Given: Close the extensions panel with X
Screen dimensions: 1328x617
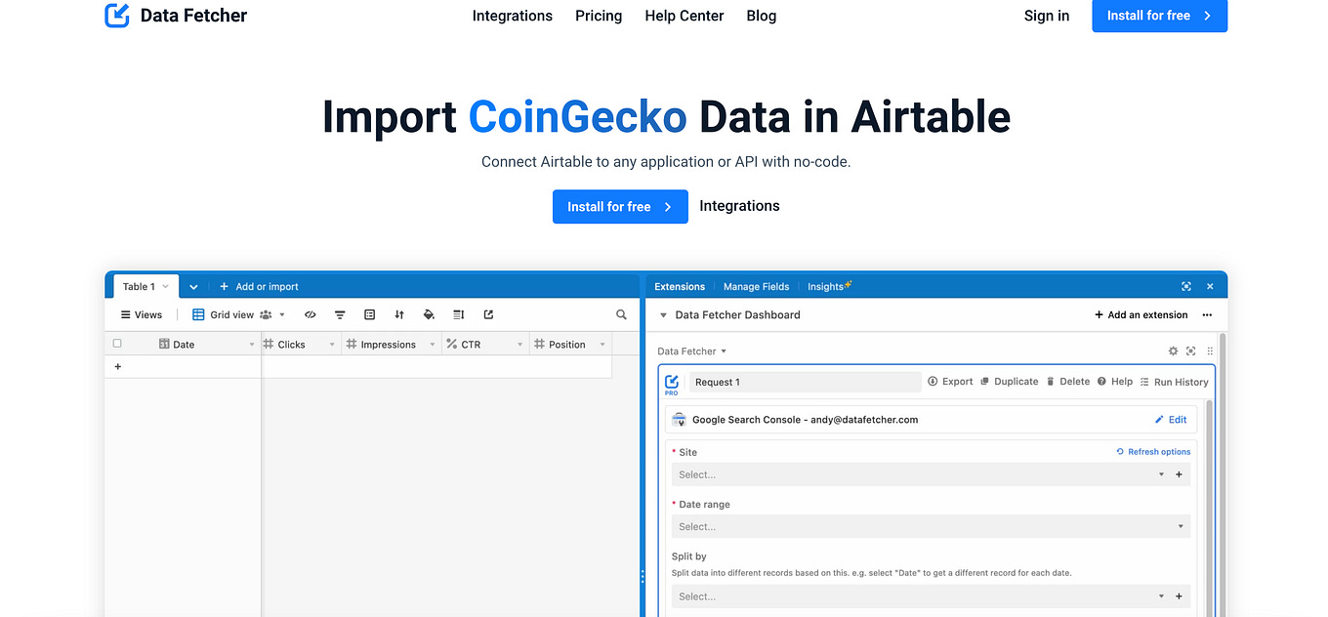Looking at the screenshot, I should tap(1210, 287).
